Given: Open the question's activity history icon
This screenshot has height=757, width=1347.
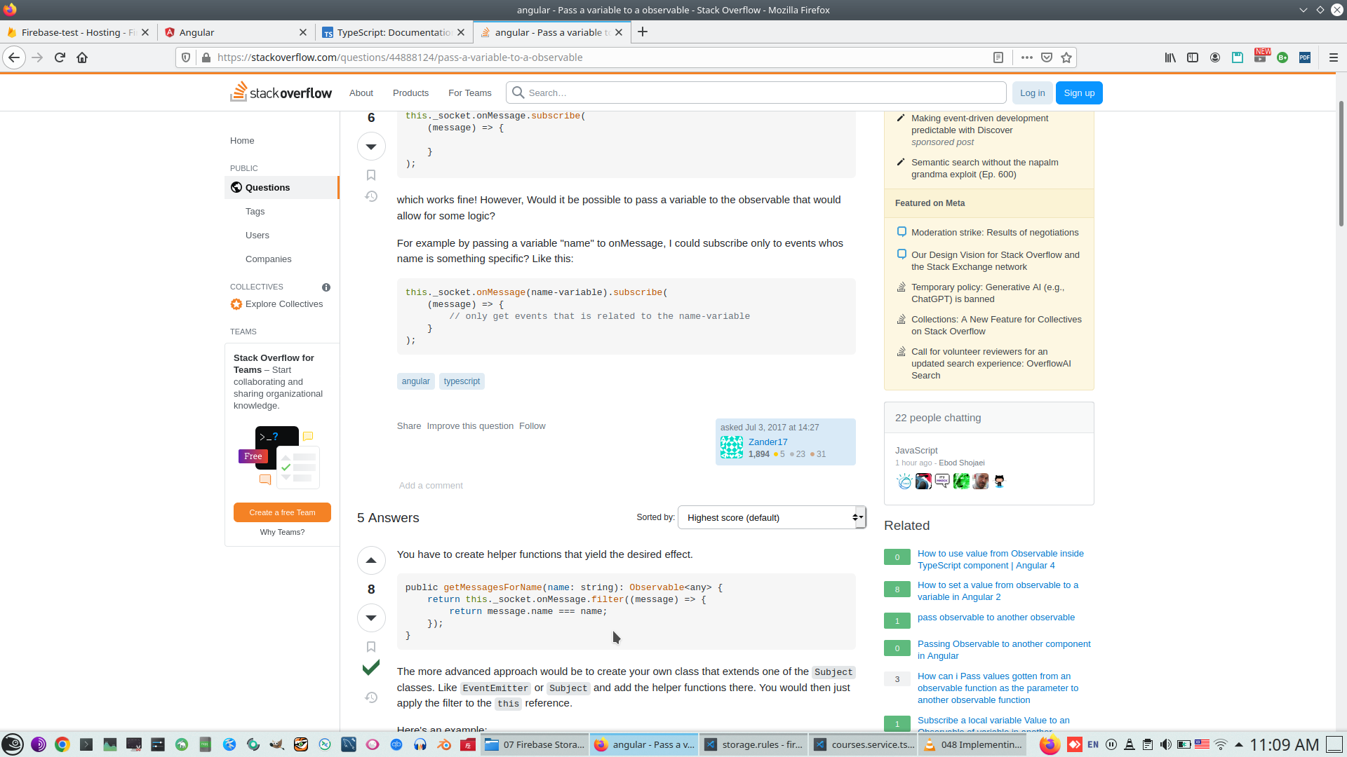Looking at the screenshot, I should pos(371,196).
